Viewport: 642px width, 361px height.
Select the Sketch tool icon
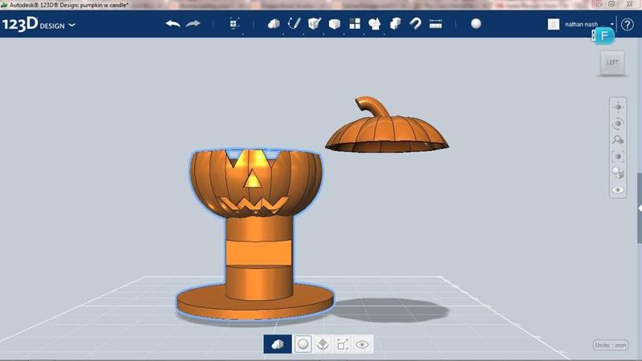[294, 23]
